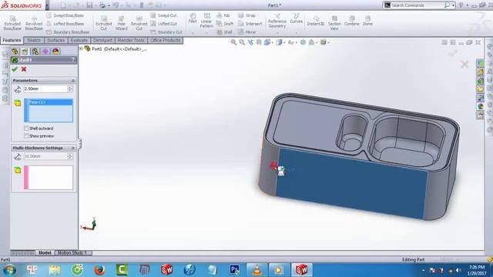Toggle Section View
The width and height of the screenshot is (493, 277).
[x=334, y=23]
